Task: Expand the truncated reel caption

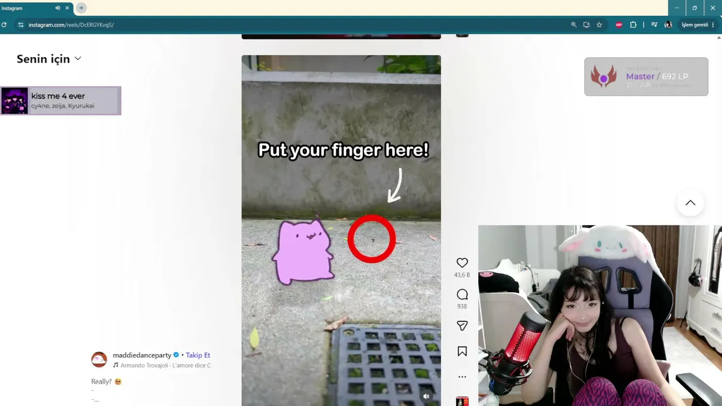Action: click(x=96, y=400)
